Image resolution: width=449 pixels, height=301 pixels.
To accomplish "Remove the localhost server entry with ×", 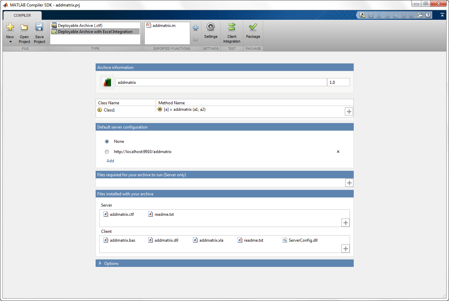I will tap(338, 152).
